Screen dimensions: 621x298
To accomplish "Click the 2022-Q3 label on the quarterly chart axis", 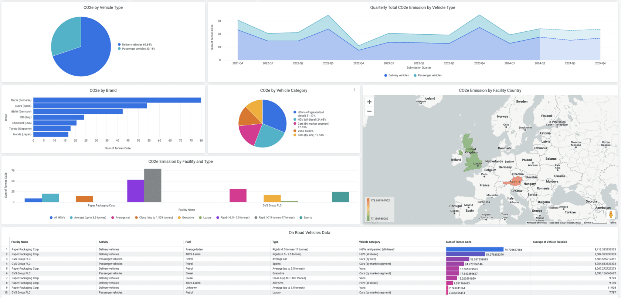I will point(328,63).
